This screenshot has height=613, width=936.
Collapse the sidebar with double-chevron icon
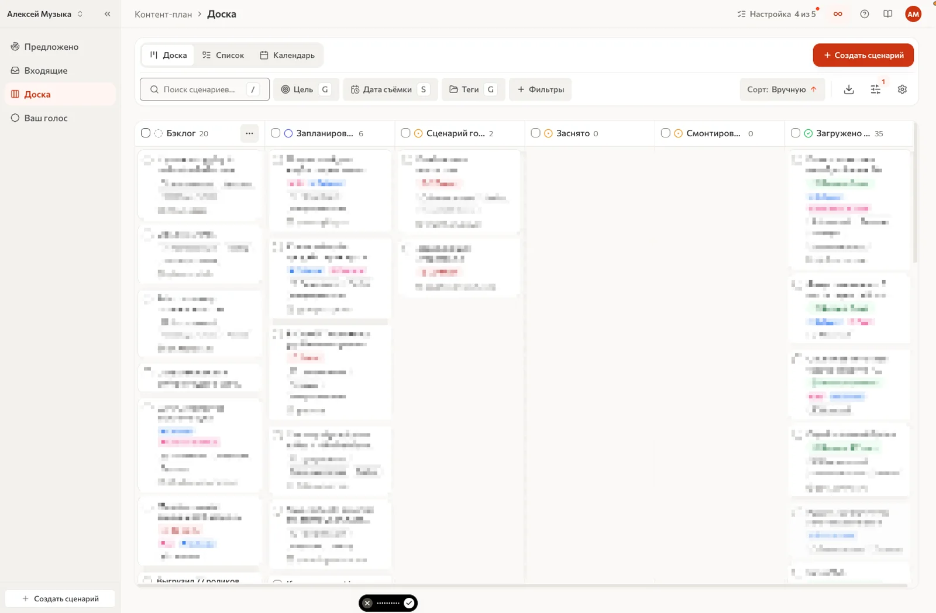tap(107, 14)
